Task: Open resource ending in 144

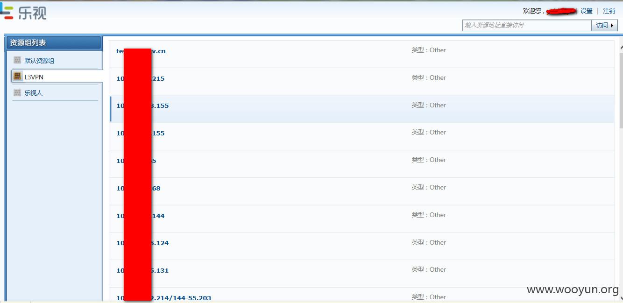Action: 141,216
